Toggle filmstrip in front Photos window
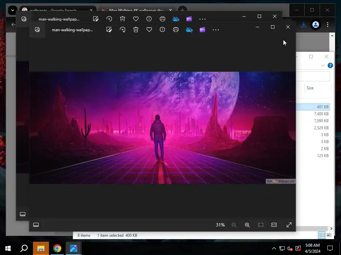341x255 pixels. coord(36,225)
